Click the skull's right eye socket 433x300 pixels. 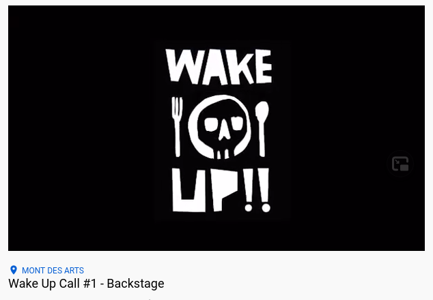tap(237, 123)
